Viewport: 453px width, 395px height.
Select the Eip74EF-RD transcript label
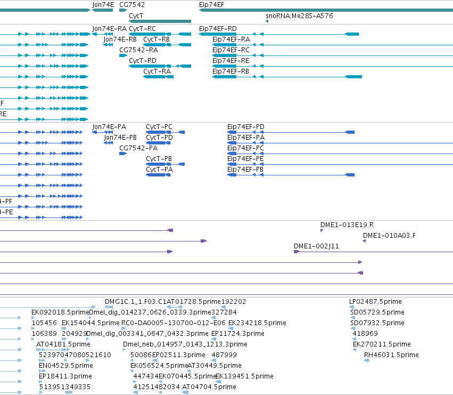click(x=218, y=29)
